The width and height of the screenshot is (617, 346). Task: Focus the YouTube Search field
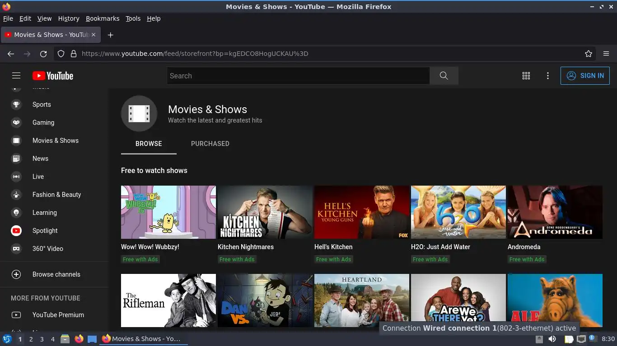298,76
